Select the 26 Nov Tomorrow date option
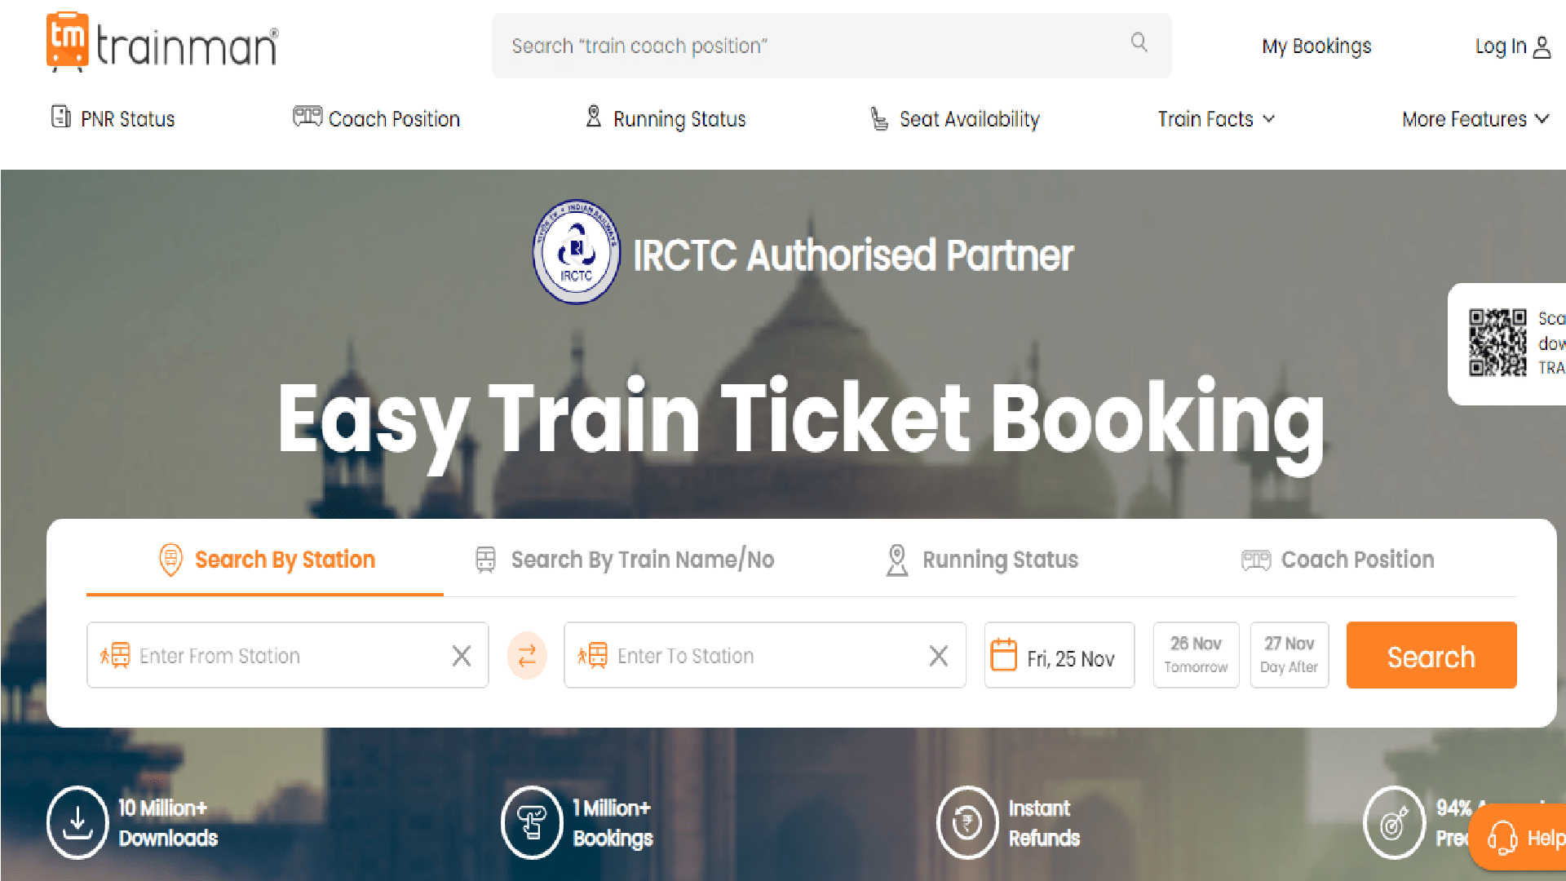This screenshot has height=881, width=1566. coord(1195,654)
